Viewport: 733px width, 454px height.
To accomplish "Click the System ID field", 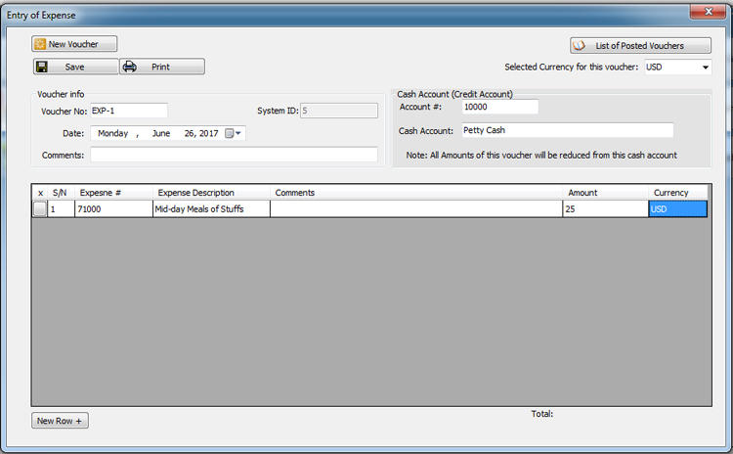I will pos(338,111).
